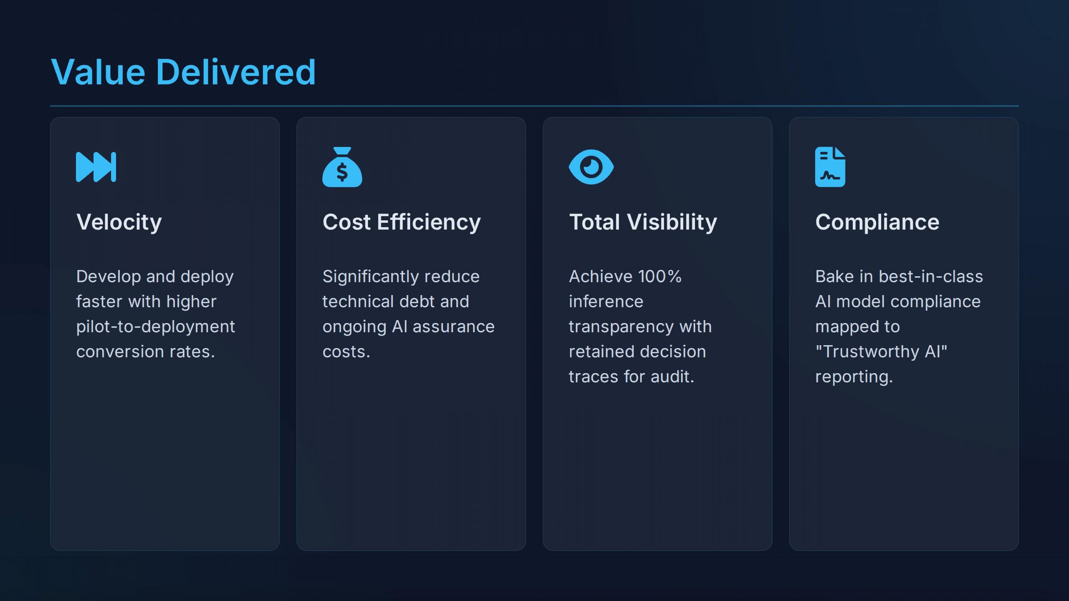Select the money bag dollar icon

point(342,167)
